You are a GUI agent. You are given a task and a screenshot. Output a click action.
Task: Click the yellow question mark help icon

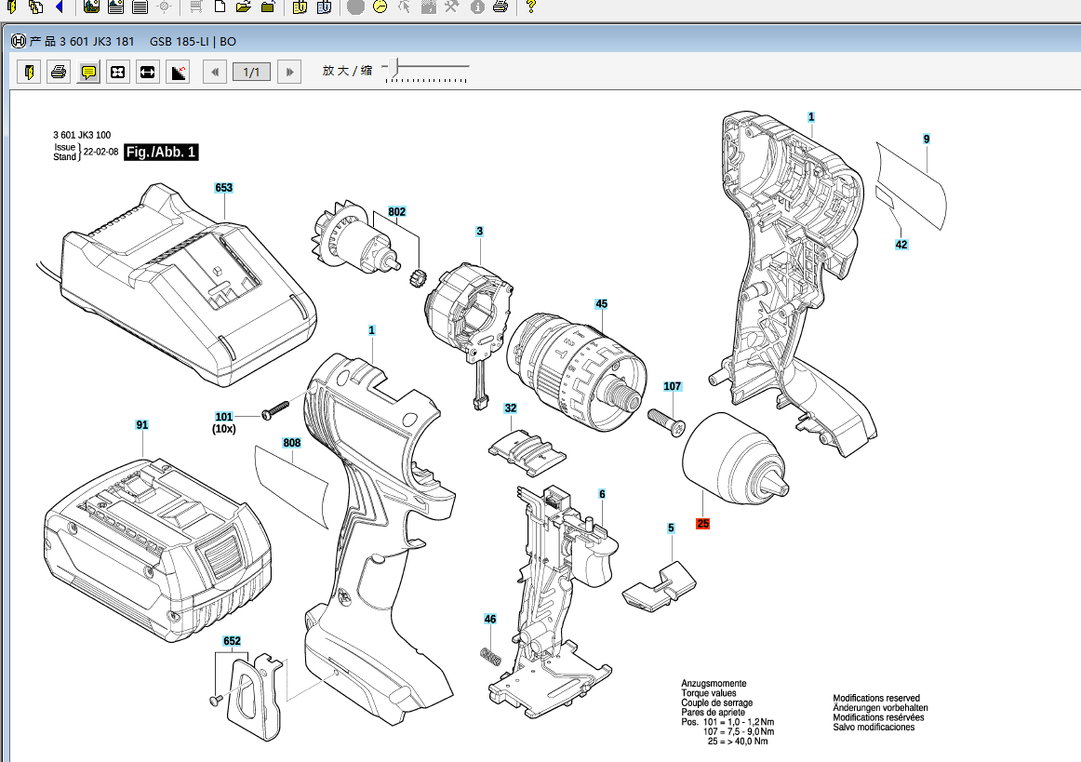click(530, 7)
